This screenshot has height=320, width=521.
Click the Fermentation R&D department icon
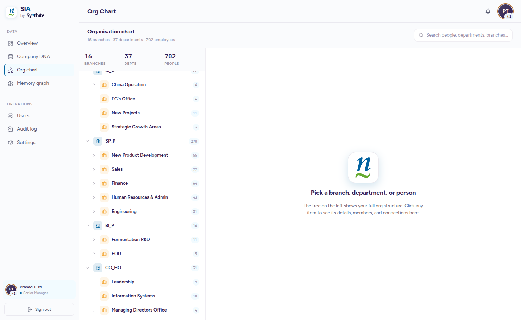(x=104, y=240)
